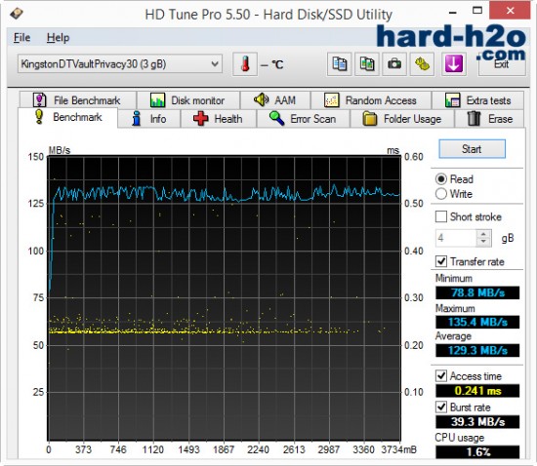This screenshot has height=466, width=537.
Task: Enable the Short stroke checkbox
Action: 441,216
